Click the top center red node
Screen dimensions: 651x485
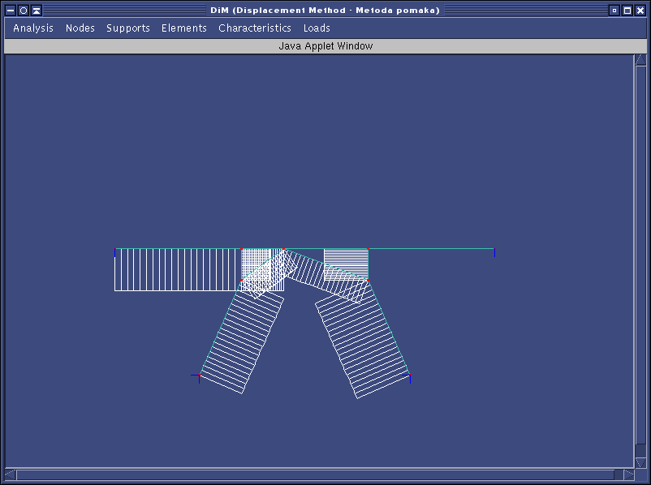[x=283, y=249]
